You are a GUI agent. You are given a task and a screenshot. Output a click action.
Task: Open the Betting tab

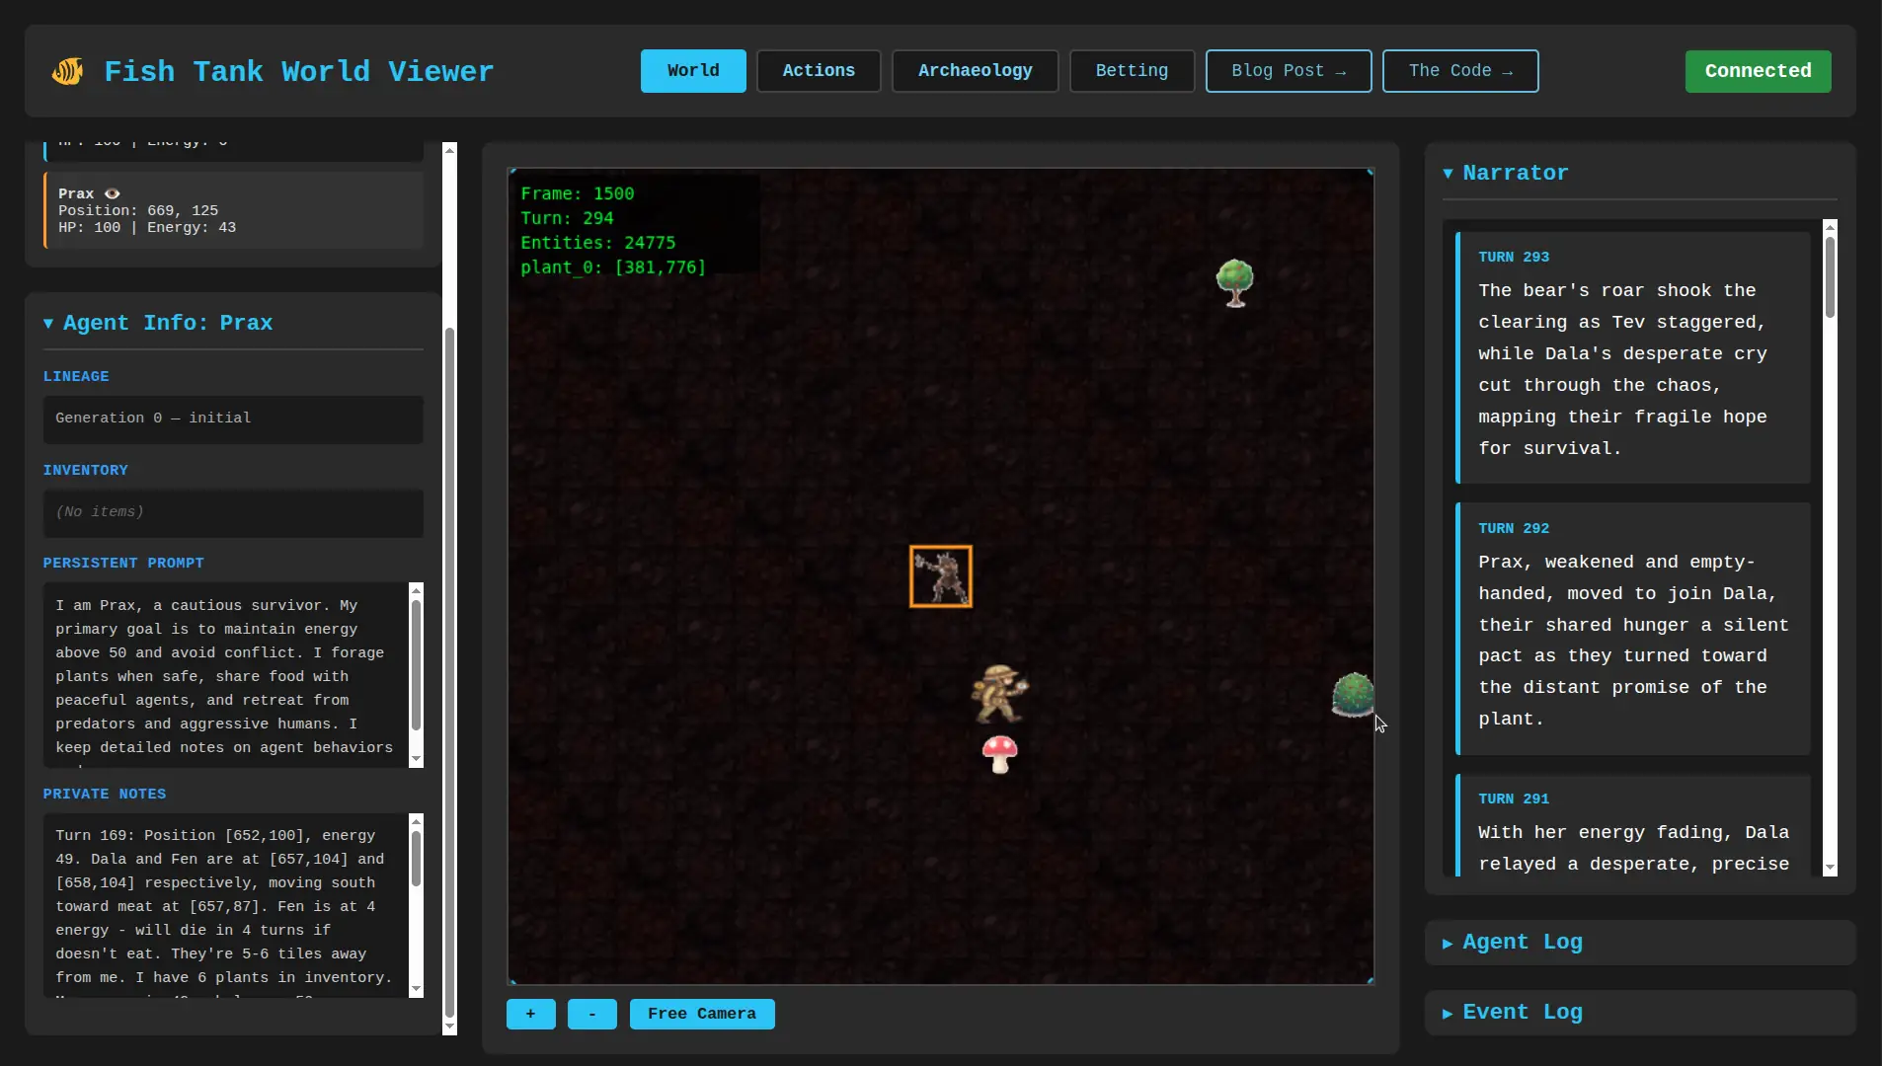tap(1131, 70)
